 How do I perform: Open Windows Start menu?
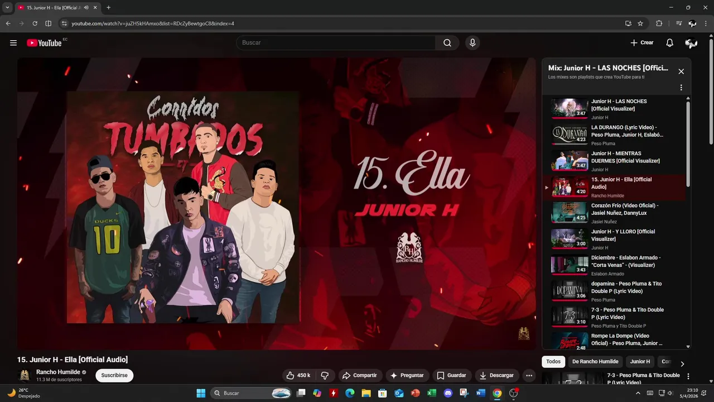(201, 393)
